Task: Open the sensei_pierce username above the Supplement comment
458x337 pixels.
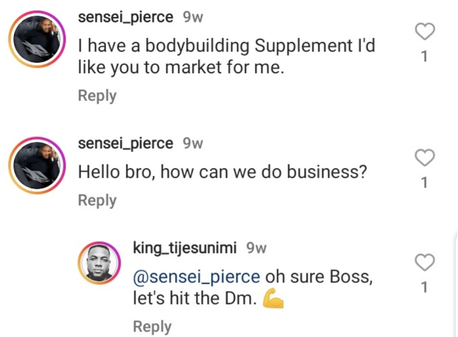Action: coord(125,18)
